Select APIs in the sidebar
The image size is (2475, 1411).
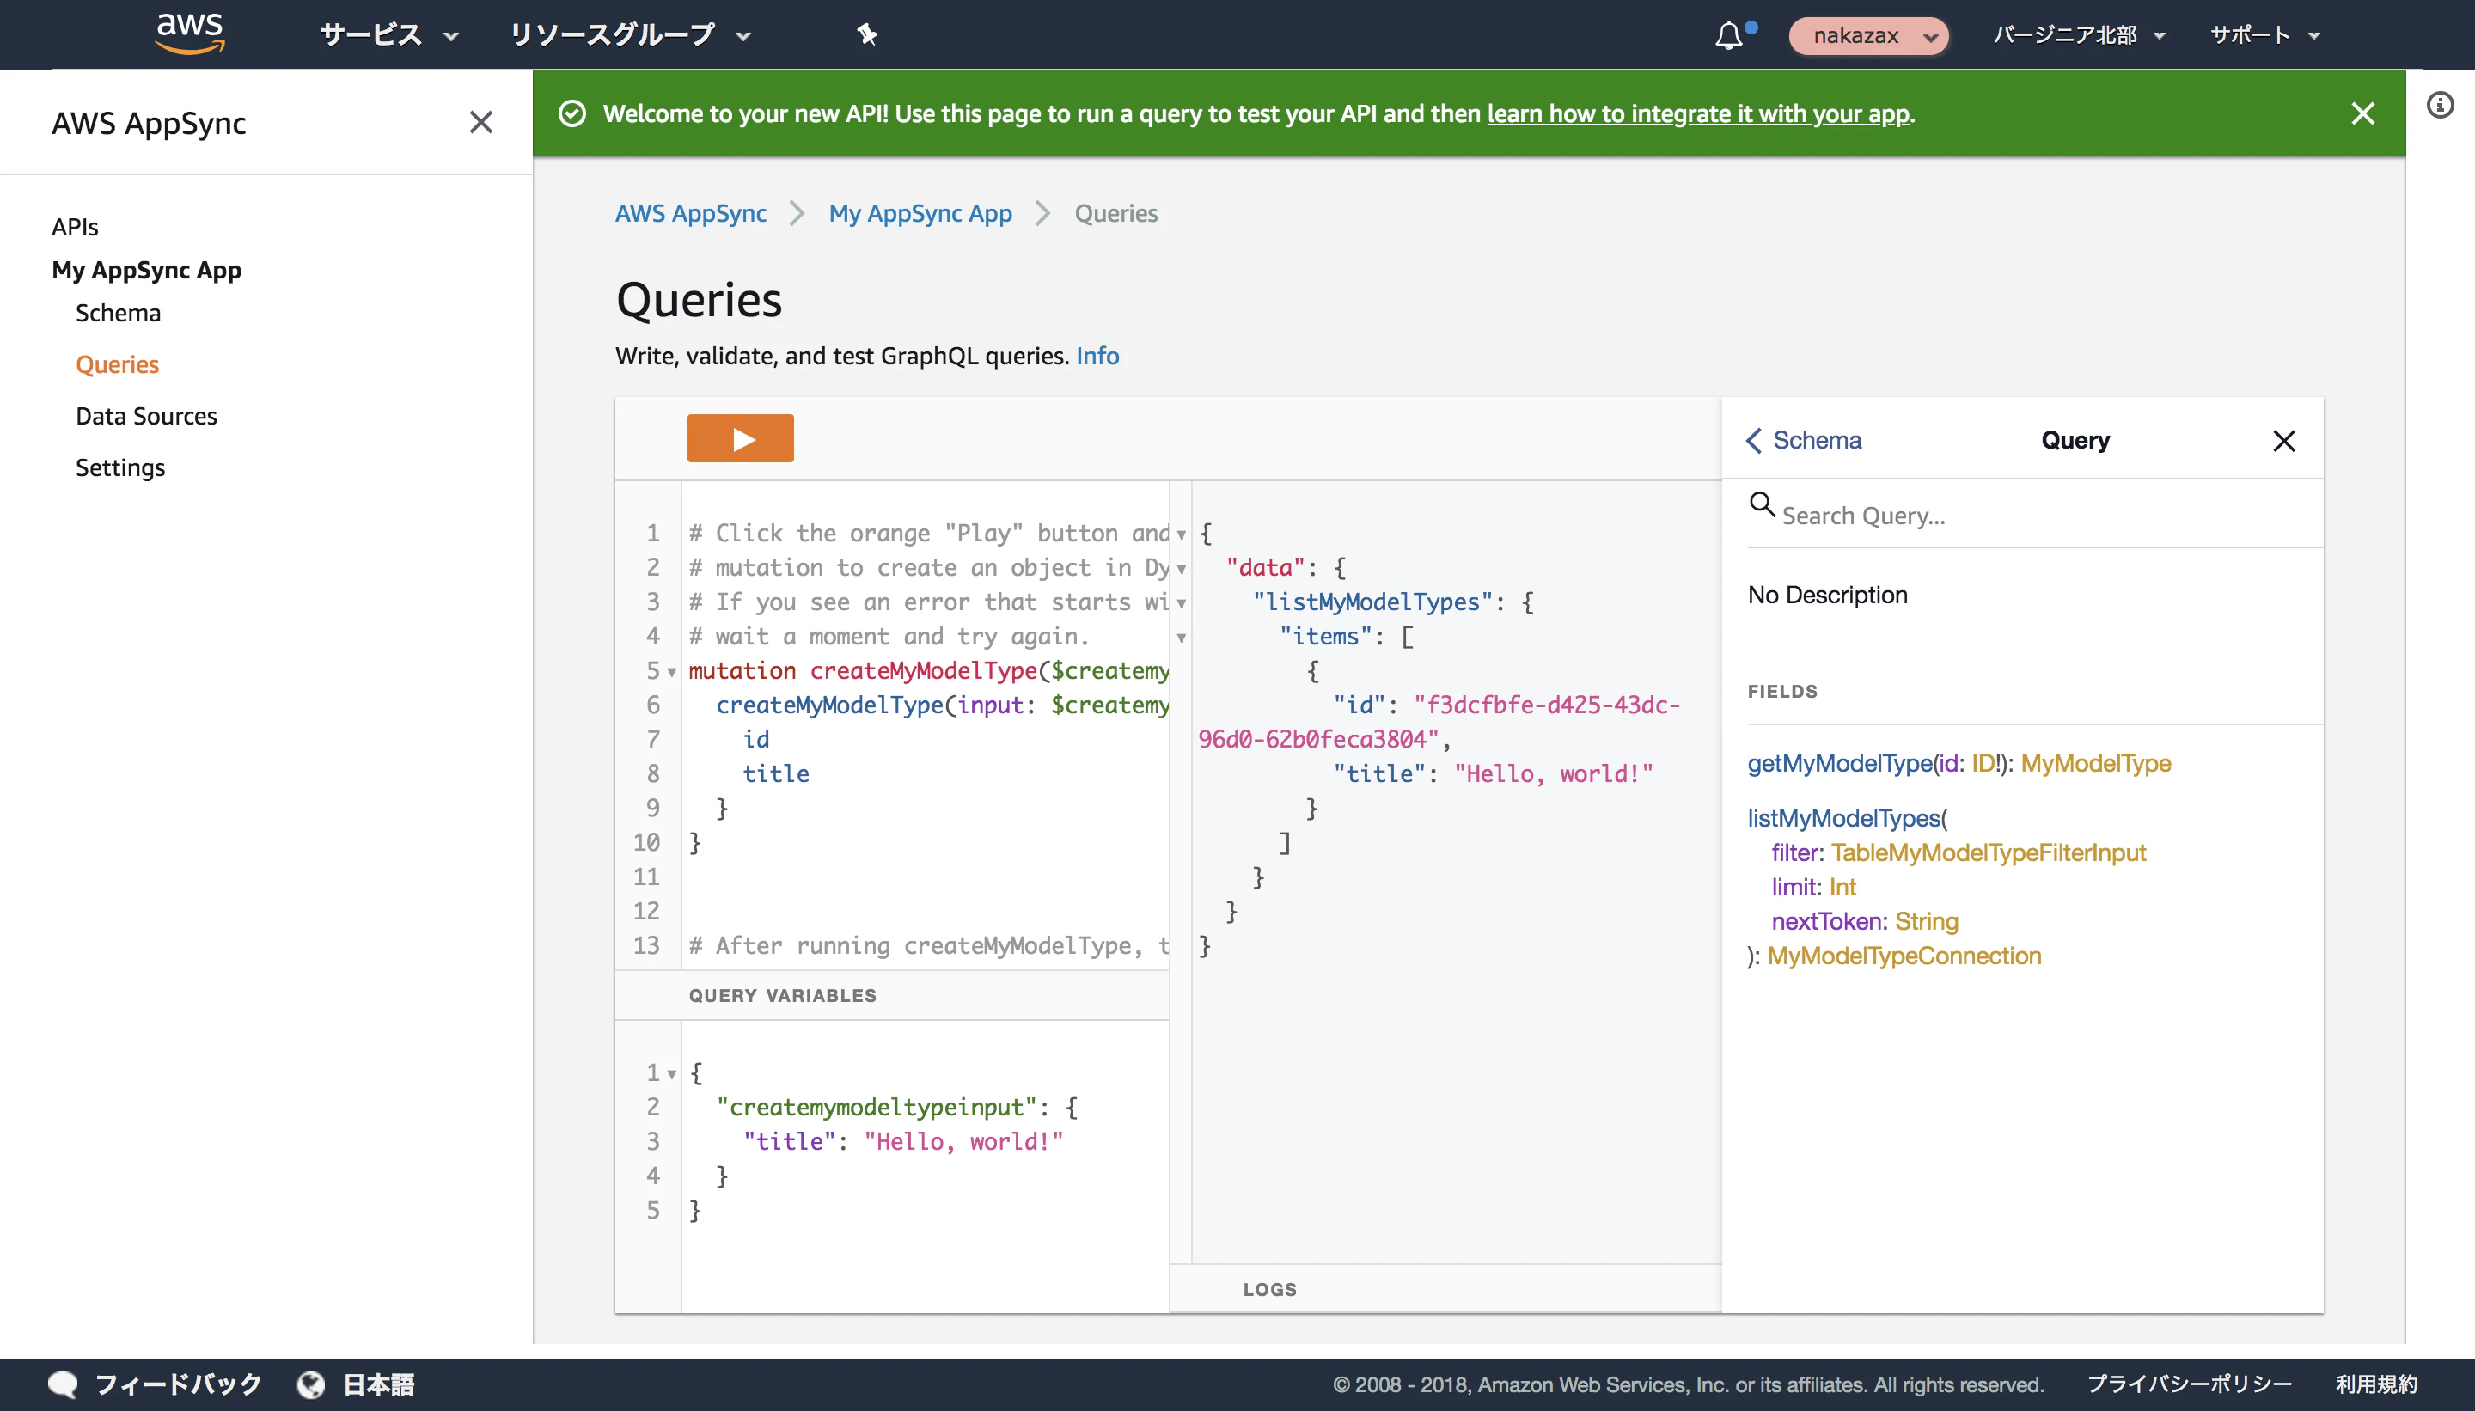coord(75,227)
